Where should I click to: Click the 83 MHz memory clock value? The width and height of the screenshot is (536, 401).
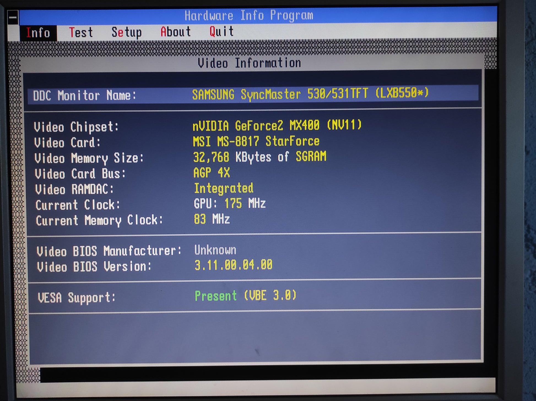click(x=212, y=220)
